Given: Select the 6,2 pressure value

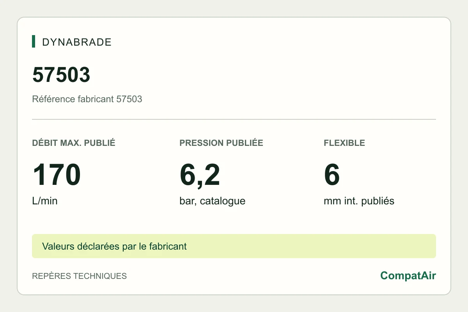Looking at the screenshot, I should (200, 175).
